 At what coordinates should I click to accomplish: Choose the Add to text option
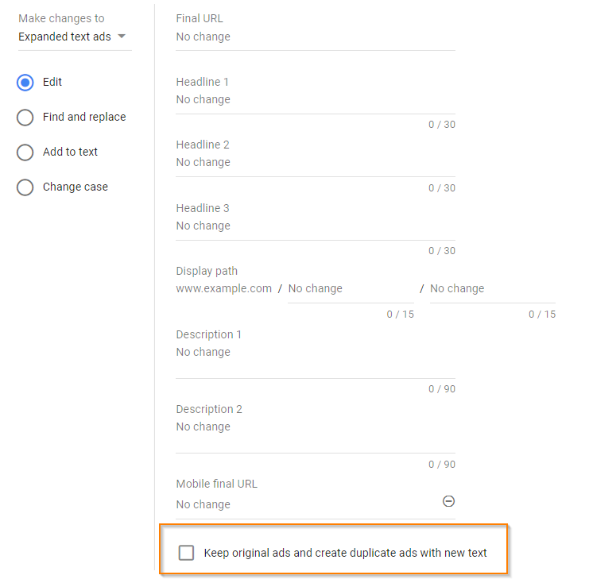(x=25, y=152)
